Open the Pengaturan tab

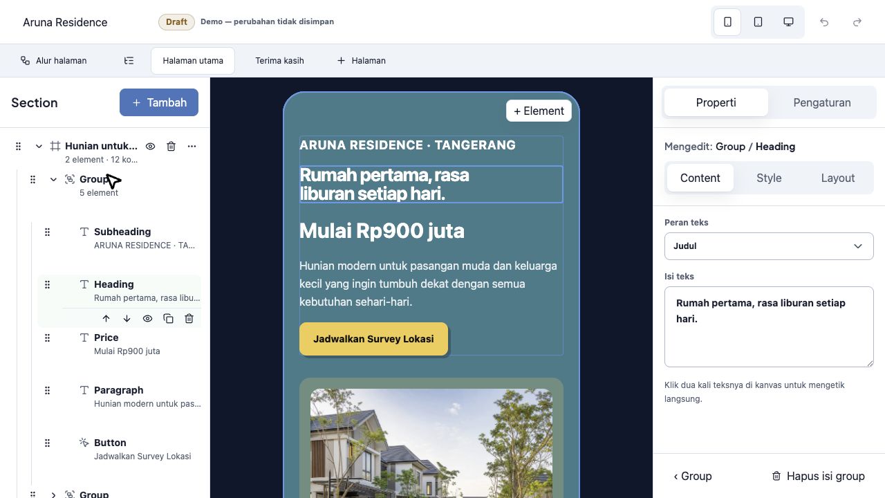[x=822, y=102]
